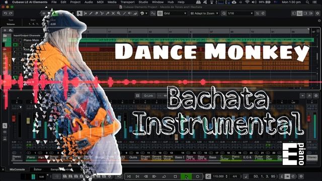
Task: Toggle the left zone panel visibility
Action: point(294,14)
